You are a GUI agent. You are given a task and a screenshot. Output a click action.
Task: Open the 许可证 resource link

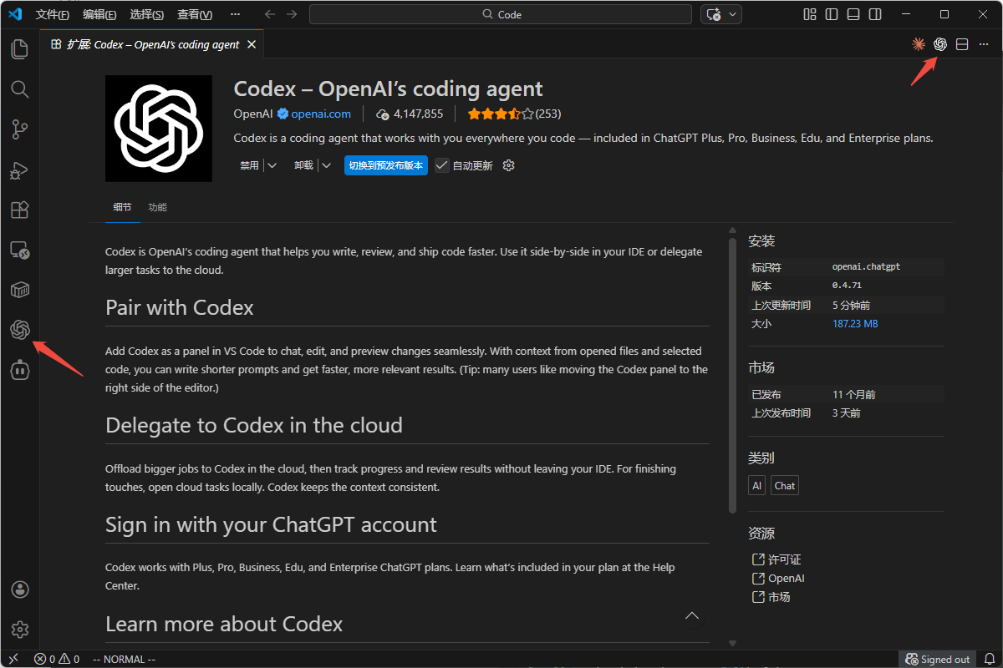[x=776, y=559]
